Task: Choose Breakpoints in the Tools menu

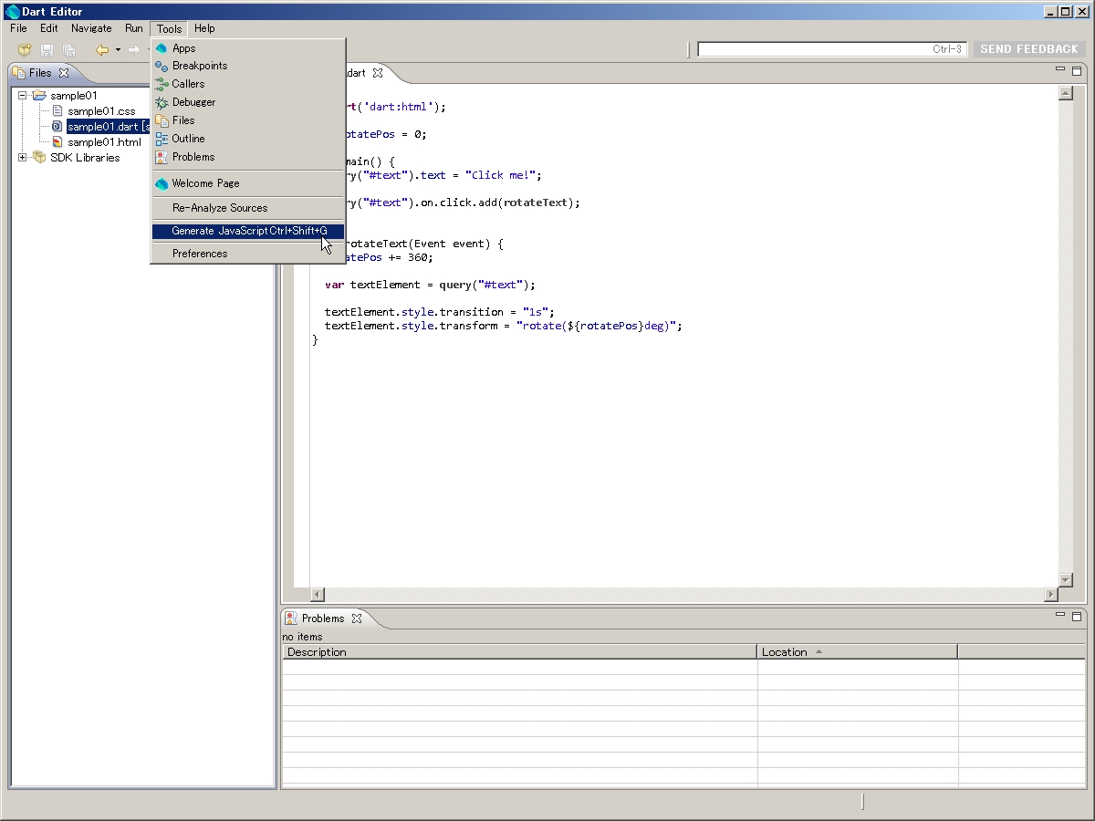Action: coord(248,66)
